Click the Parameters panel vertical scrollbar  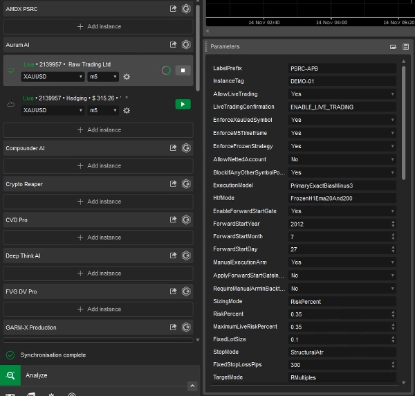pos(404,123)
